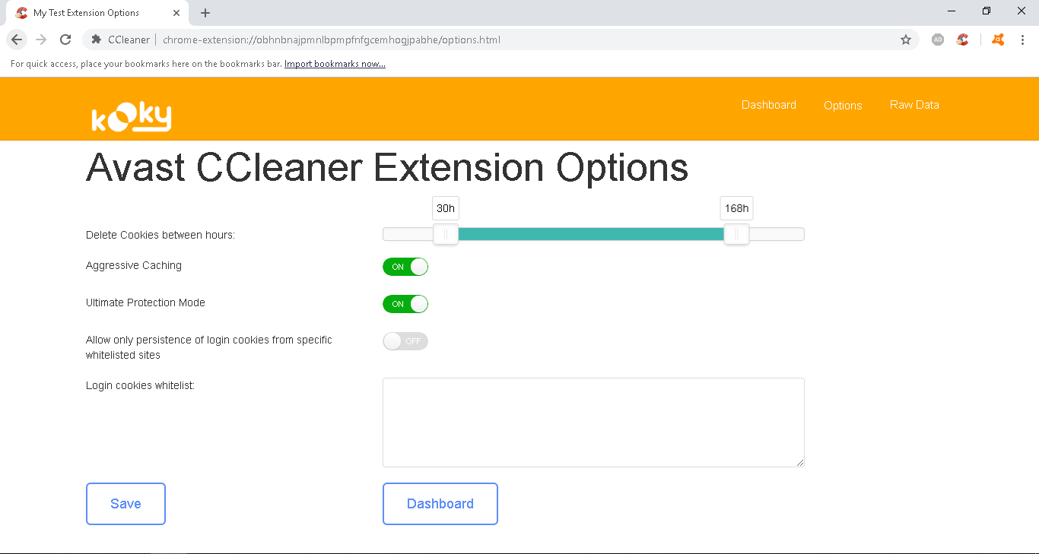Restore down the Chrome window
The image size is (1039, 554).
[987, 11]
